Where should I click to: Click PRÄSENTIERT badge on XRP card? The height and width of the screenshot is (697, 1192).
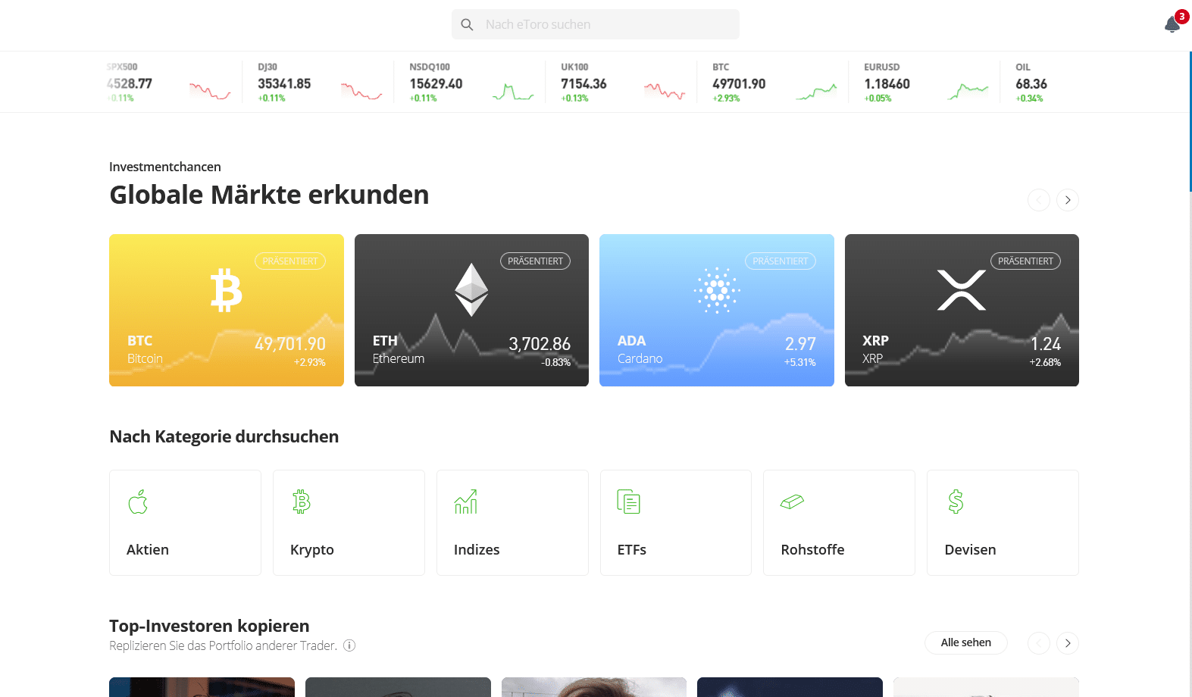[x=1025, y=261]
